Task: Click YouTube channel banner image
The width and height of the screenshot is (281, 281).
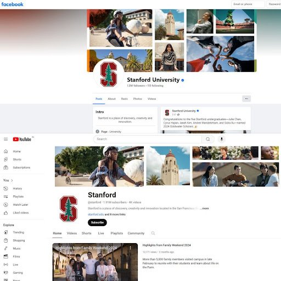Action: [x=167, y=166]
